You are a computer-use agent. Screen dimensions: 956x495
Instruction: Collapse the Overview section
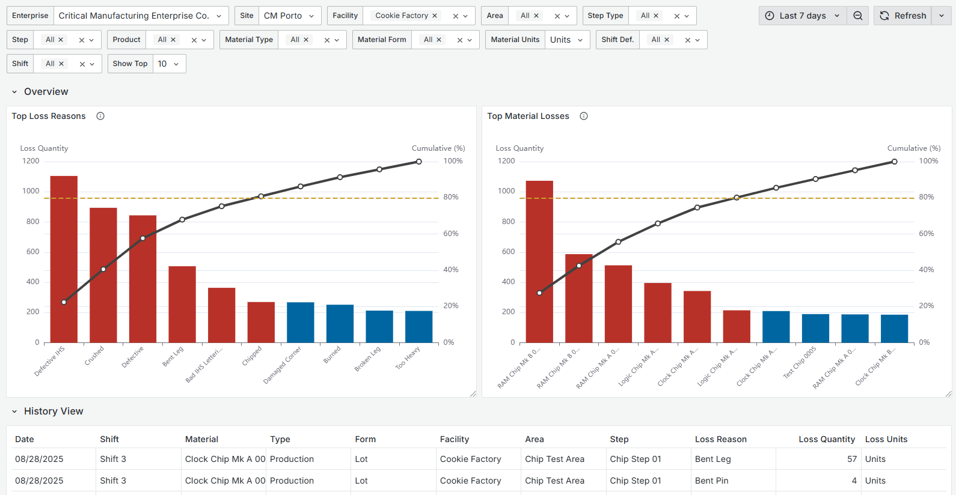[x=14, y=92]
